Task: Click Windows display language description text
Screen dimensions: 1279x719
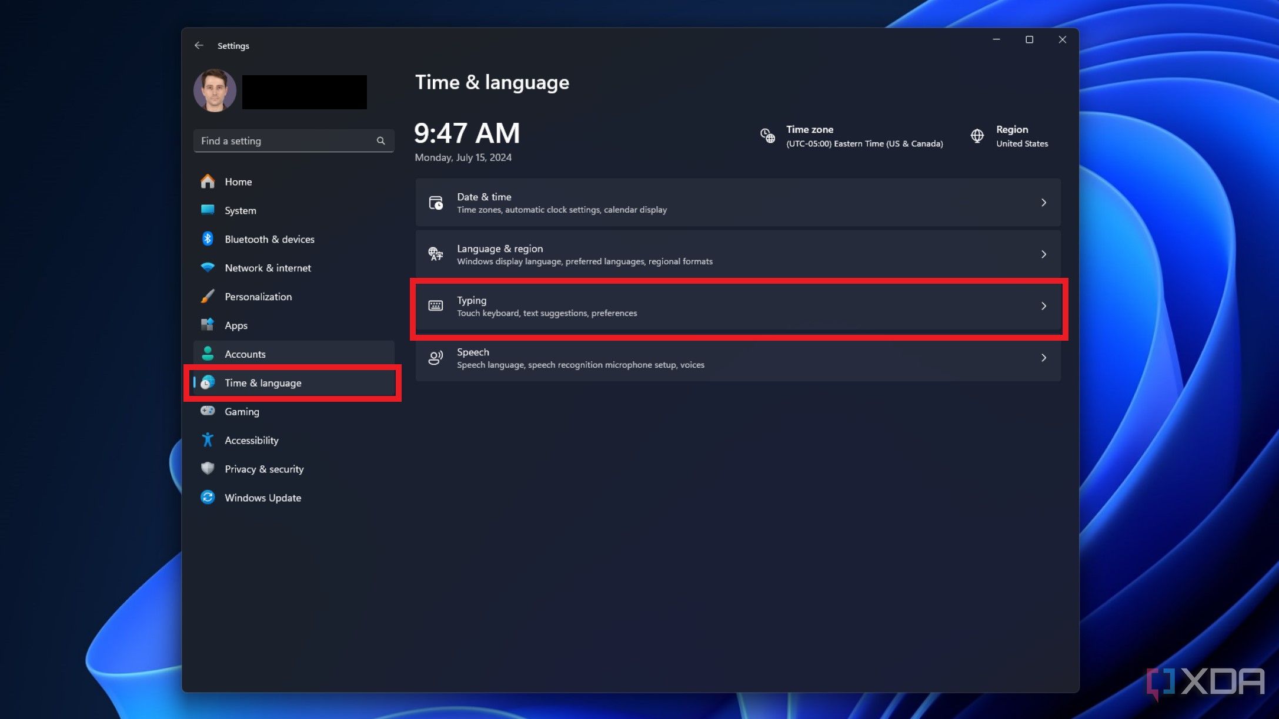Action: coord(585,261)
